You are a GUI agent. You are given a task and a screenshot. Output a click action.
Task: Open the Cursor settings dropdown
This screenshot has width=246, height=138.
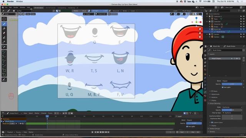pyautogui.click(x=133, y=11)
